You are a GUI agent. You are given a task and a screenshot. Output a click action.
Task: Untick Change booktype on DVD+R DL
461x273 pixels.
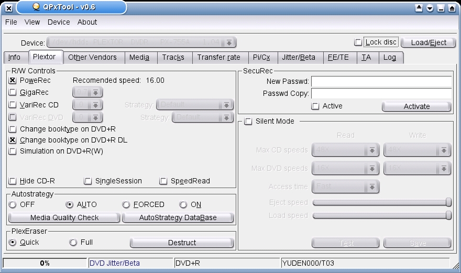13,140
